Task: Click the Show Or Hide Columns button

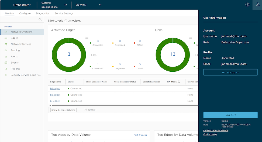Action: 63,110
